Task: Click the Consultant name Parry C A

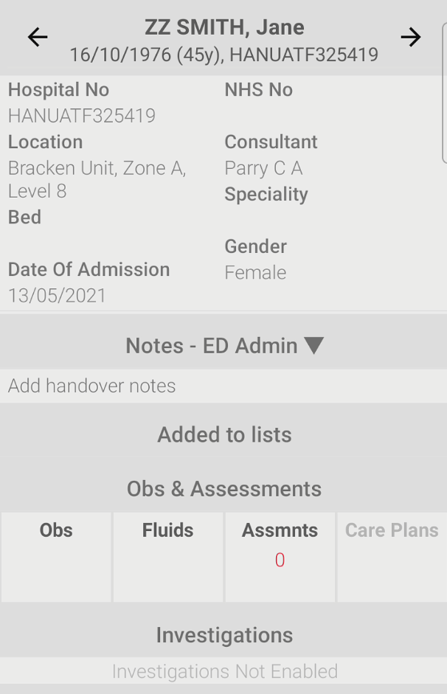Action: (x=263, y=168)
